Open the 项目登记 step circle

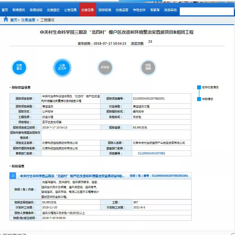(x=19, y=67)
